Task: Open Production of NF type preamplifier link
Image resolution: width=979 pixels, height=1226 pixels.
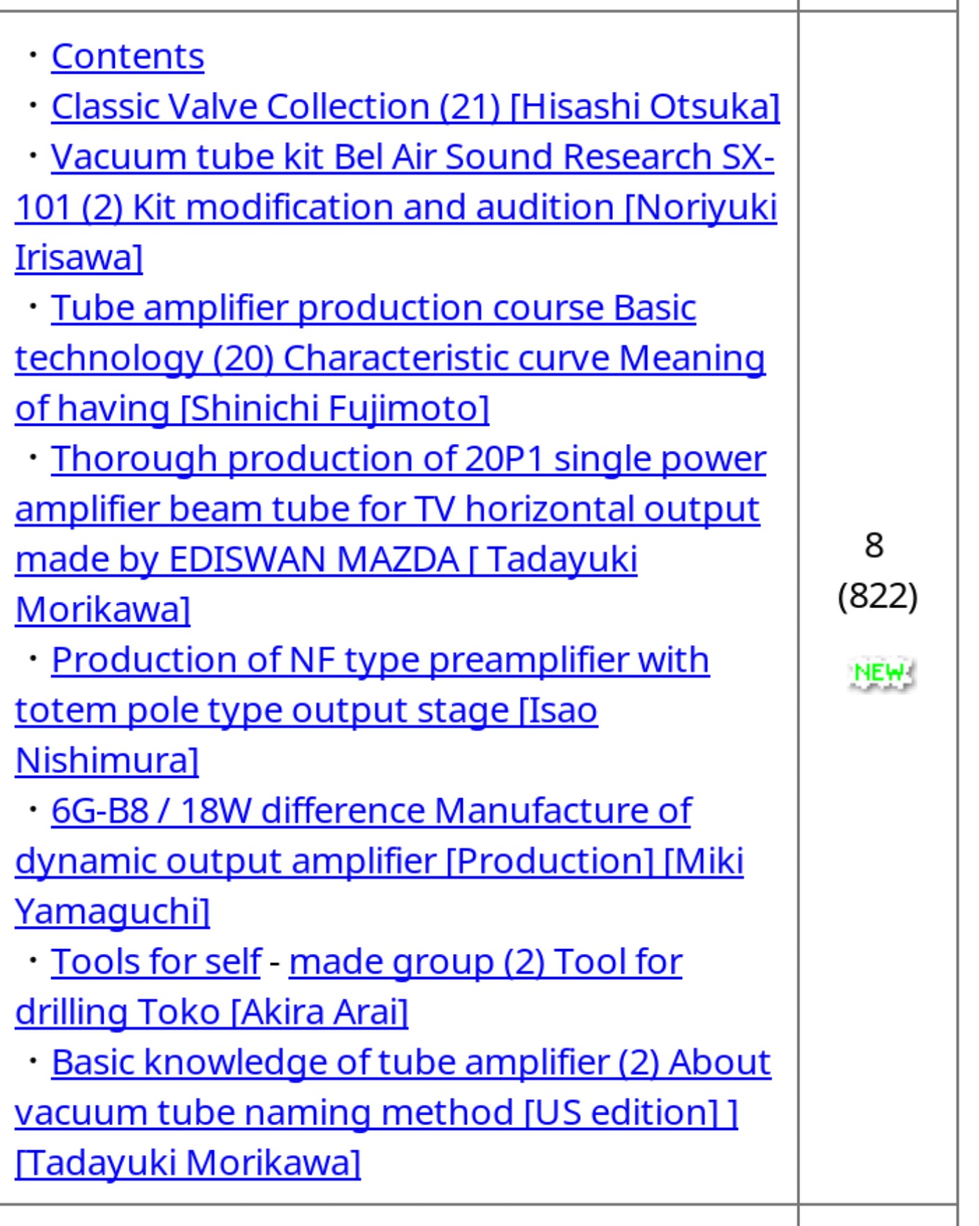Action: tap(381, 660)
